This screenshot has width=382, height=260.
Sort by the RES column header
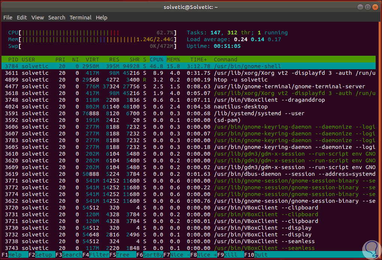tap(114, 59)
